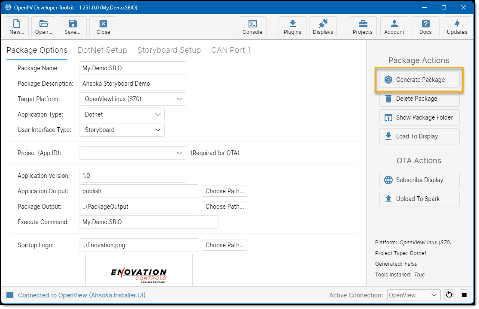Click the 'Platform: OpenViewLinux (S70)' info text
The height and width of the screenshot is (309, 479).
413,243
